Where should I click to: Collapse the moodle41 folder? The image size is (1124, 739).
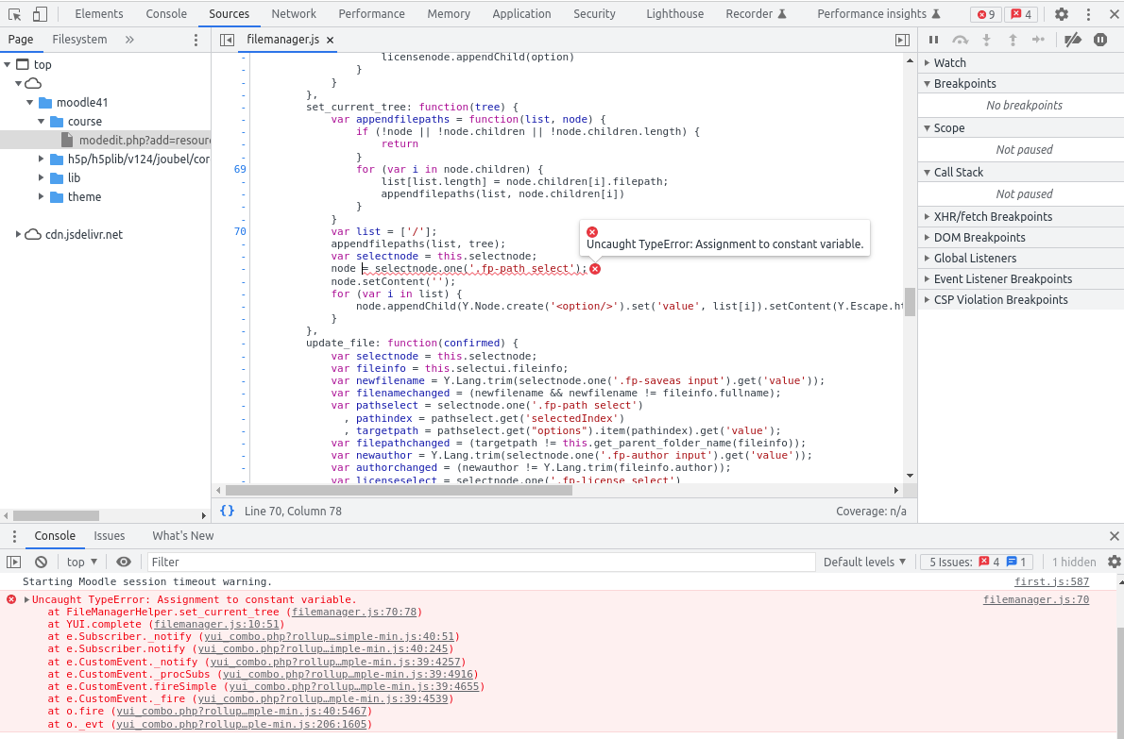tap(30, 102)
